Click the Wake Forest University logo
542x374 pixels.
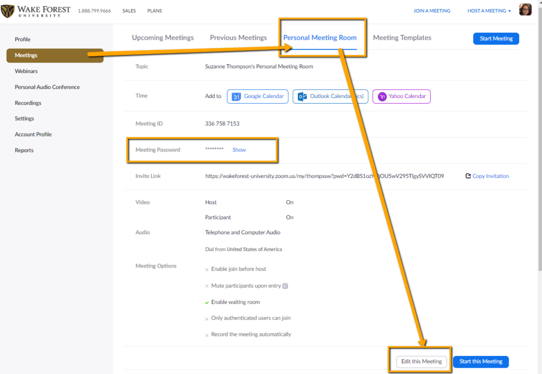click(x=36, y=10)
